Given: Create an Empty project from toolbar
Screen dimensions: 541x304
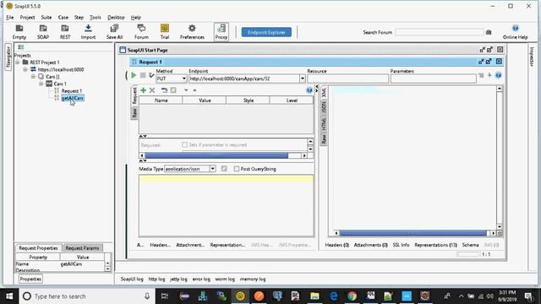Looking at the screenshot, I should click(19, 32).
